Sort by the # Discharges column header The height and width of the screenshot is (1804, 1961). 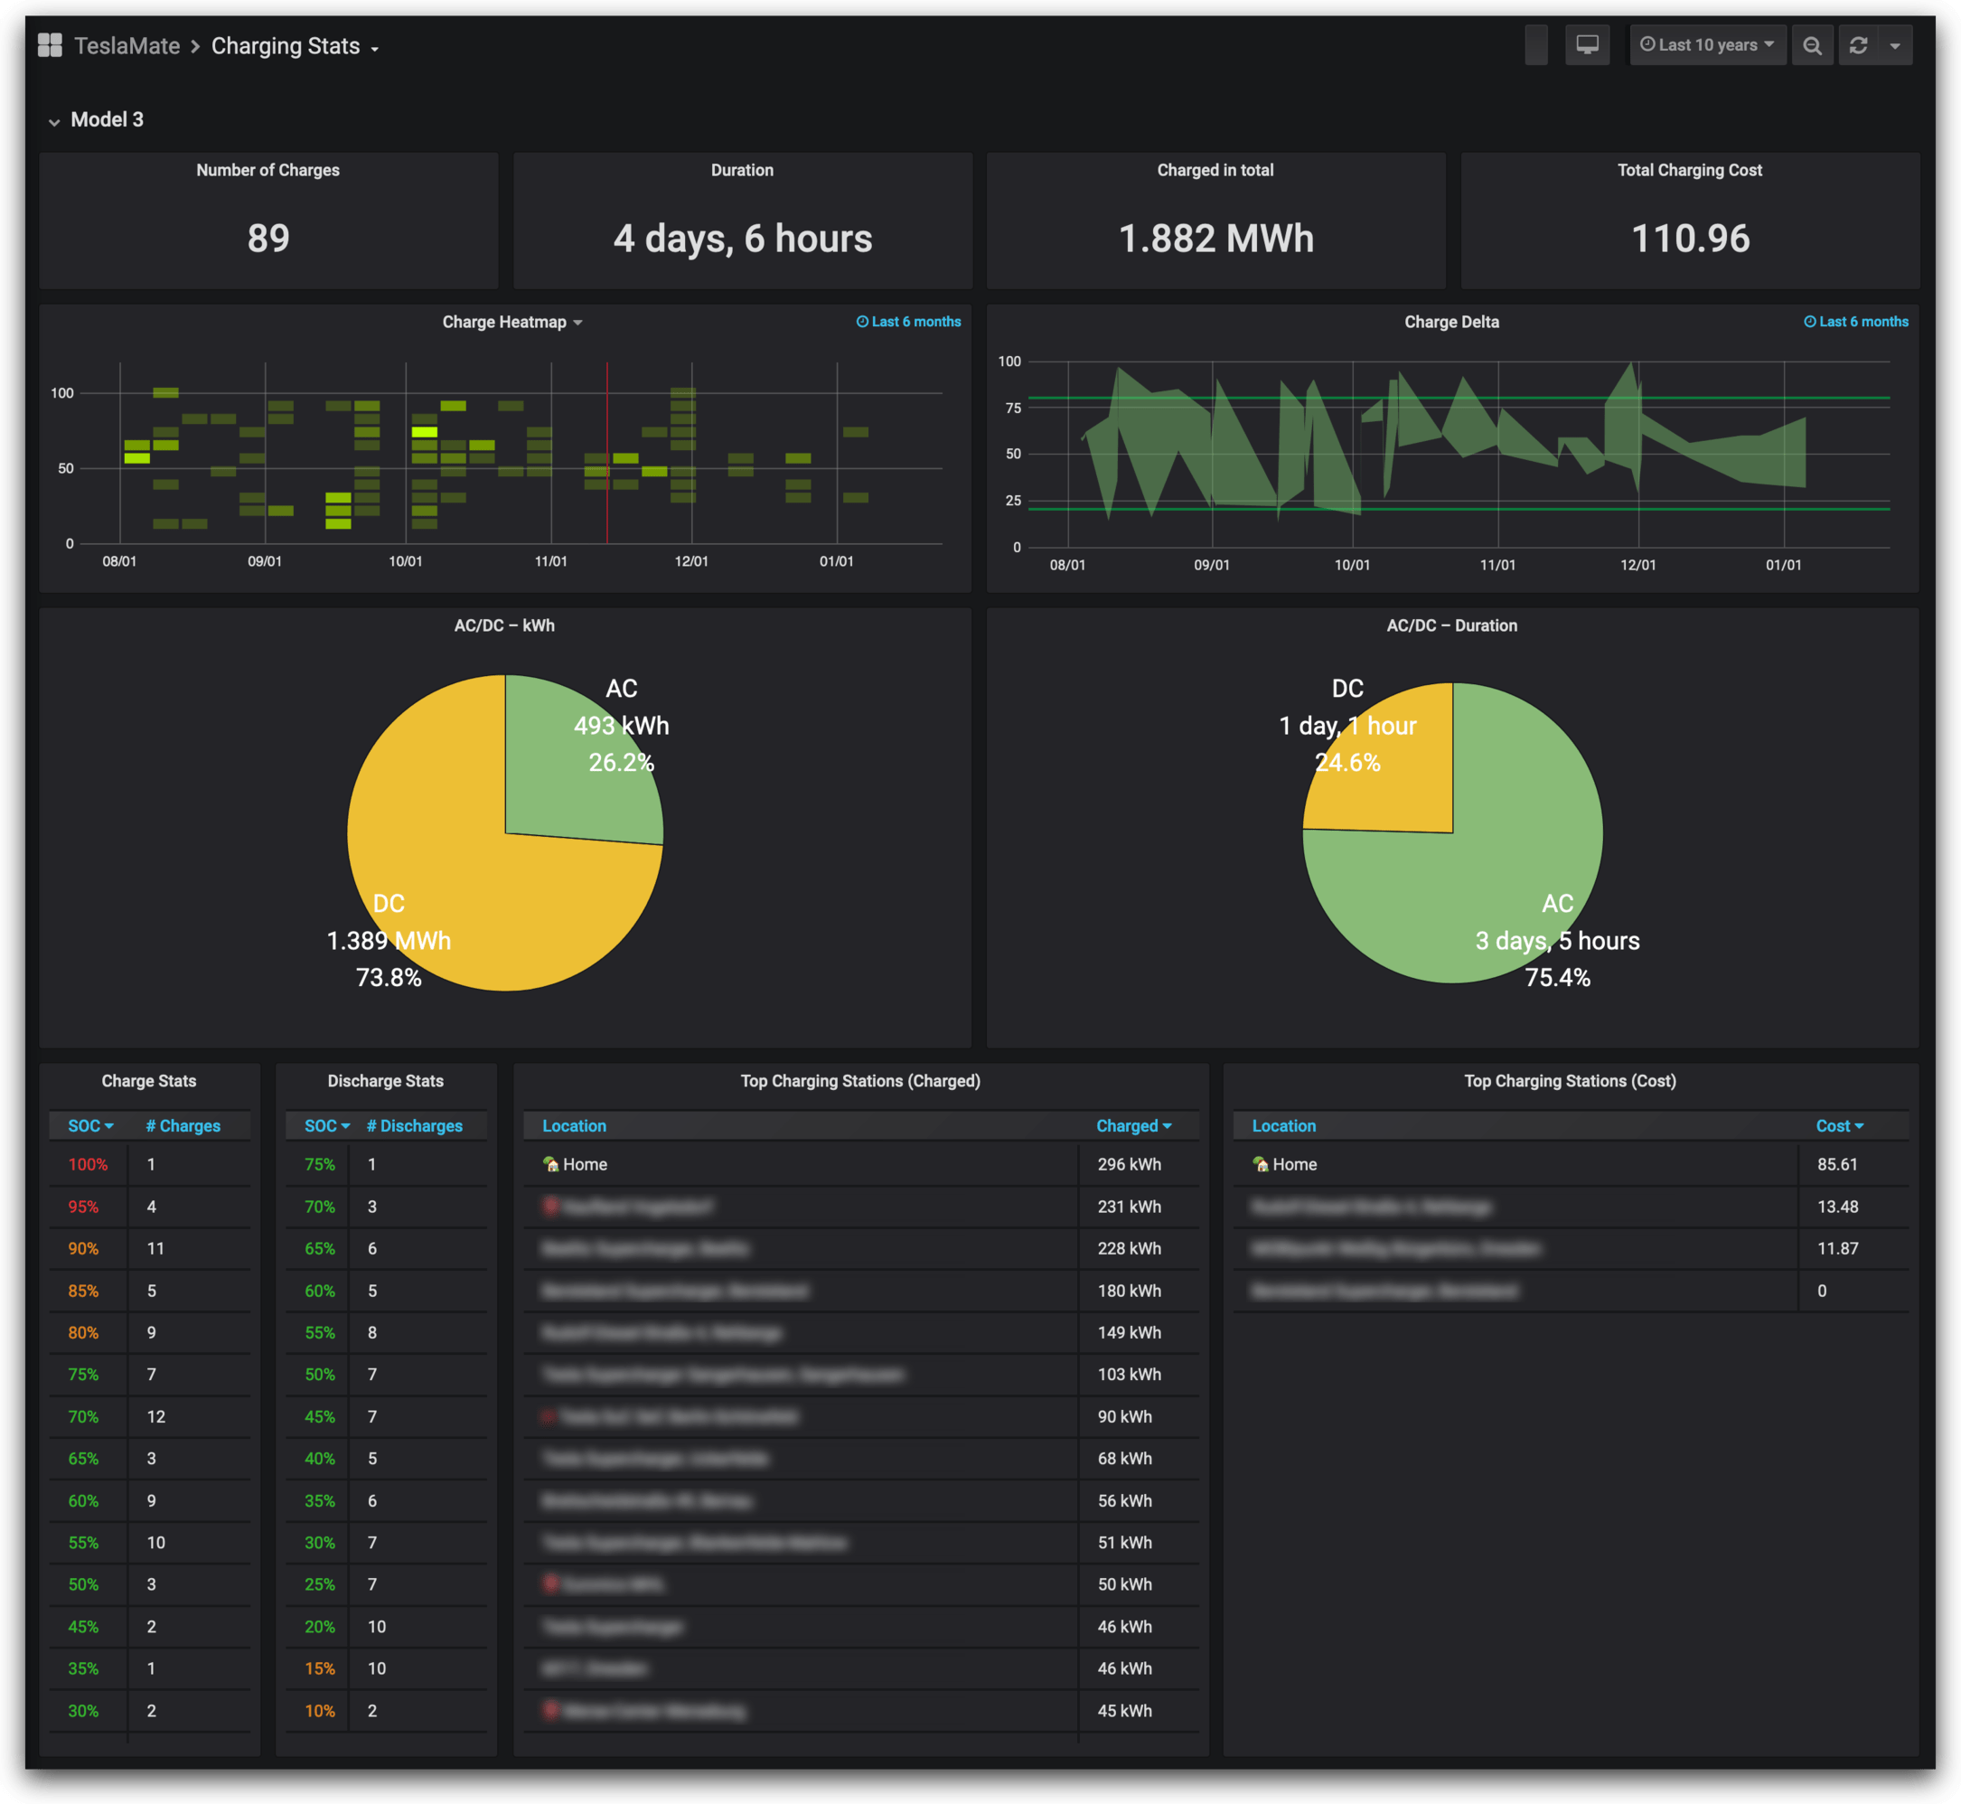[414, 1125]
